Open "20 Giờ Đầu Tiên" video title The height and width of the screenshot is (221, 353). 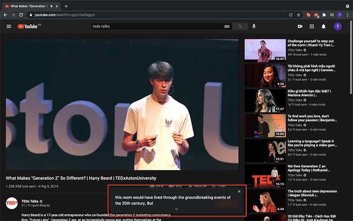pos(312,218)
